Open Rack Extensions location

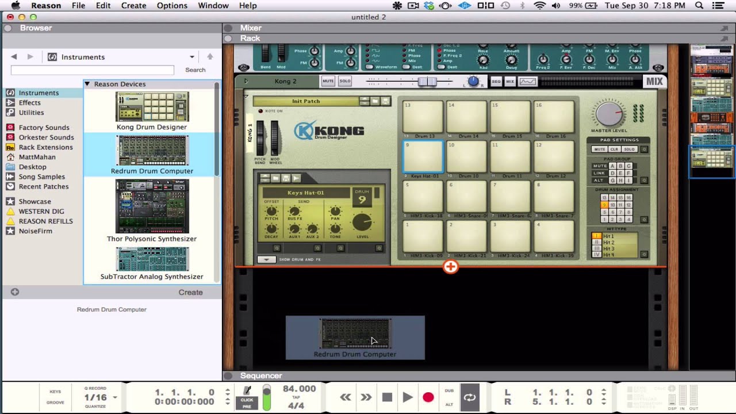pos(45,147)
